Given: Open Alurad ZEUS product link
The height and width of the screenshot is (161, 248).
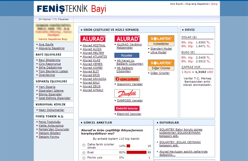Looking at the screenshot, I should pos(91,86).
